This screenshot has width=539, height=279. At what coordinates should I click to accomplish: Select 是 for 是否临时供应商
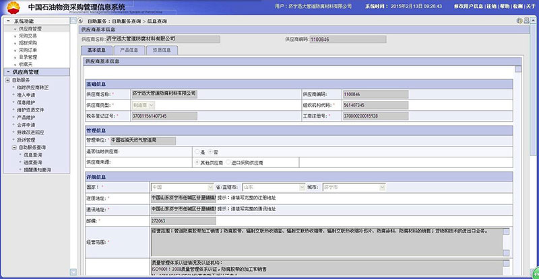[195, 152]
